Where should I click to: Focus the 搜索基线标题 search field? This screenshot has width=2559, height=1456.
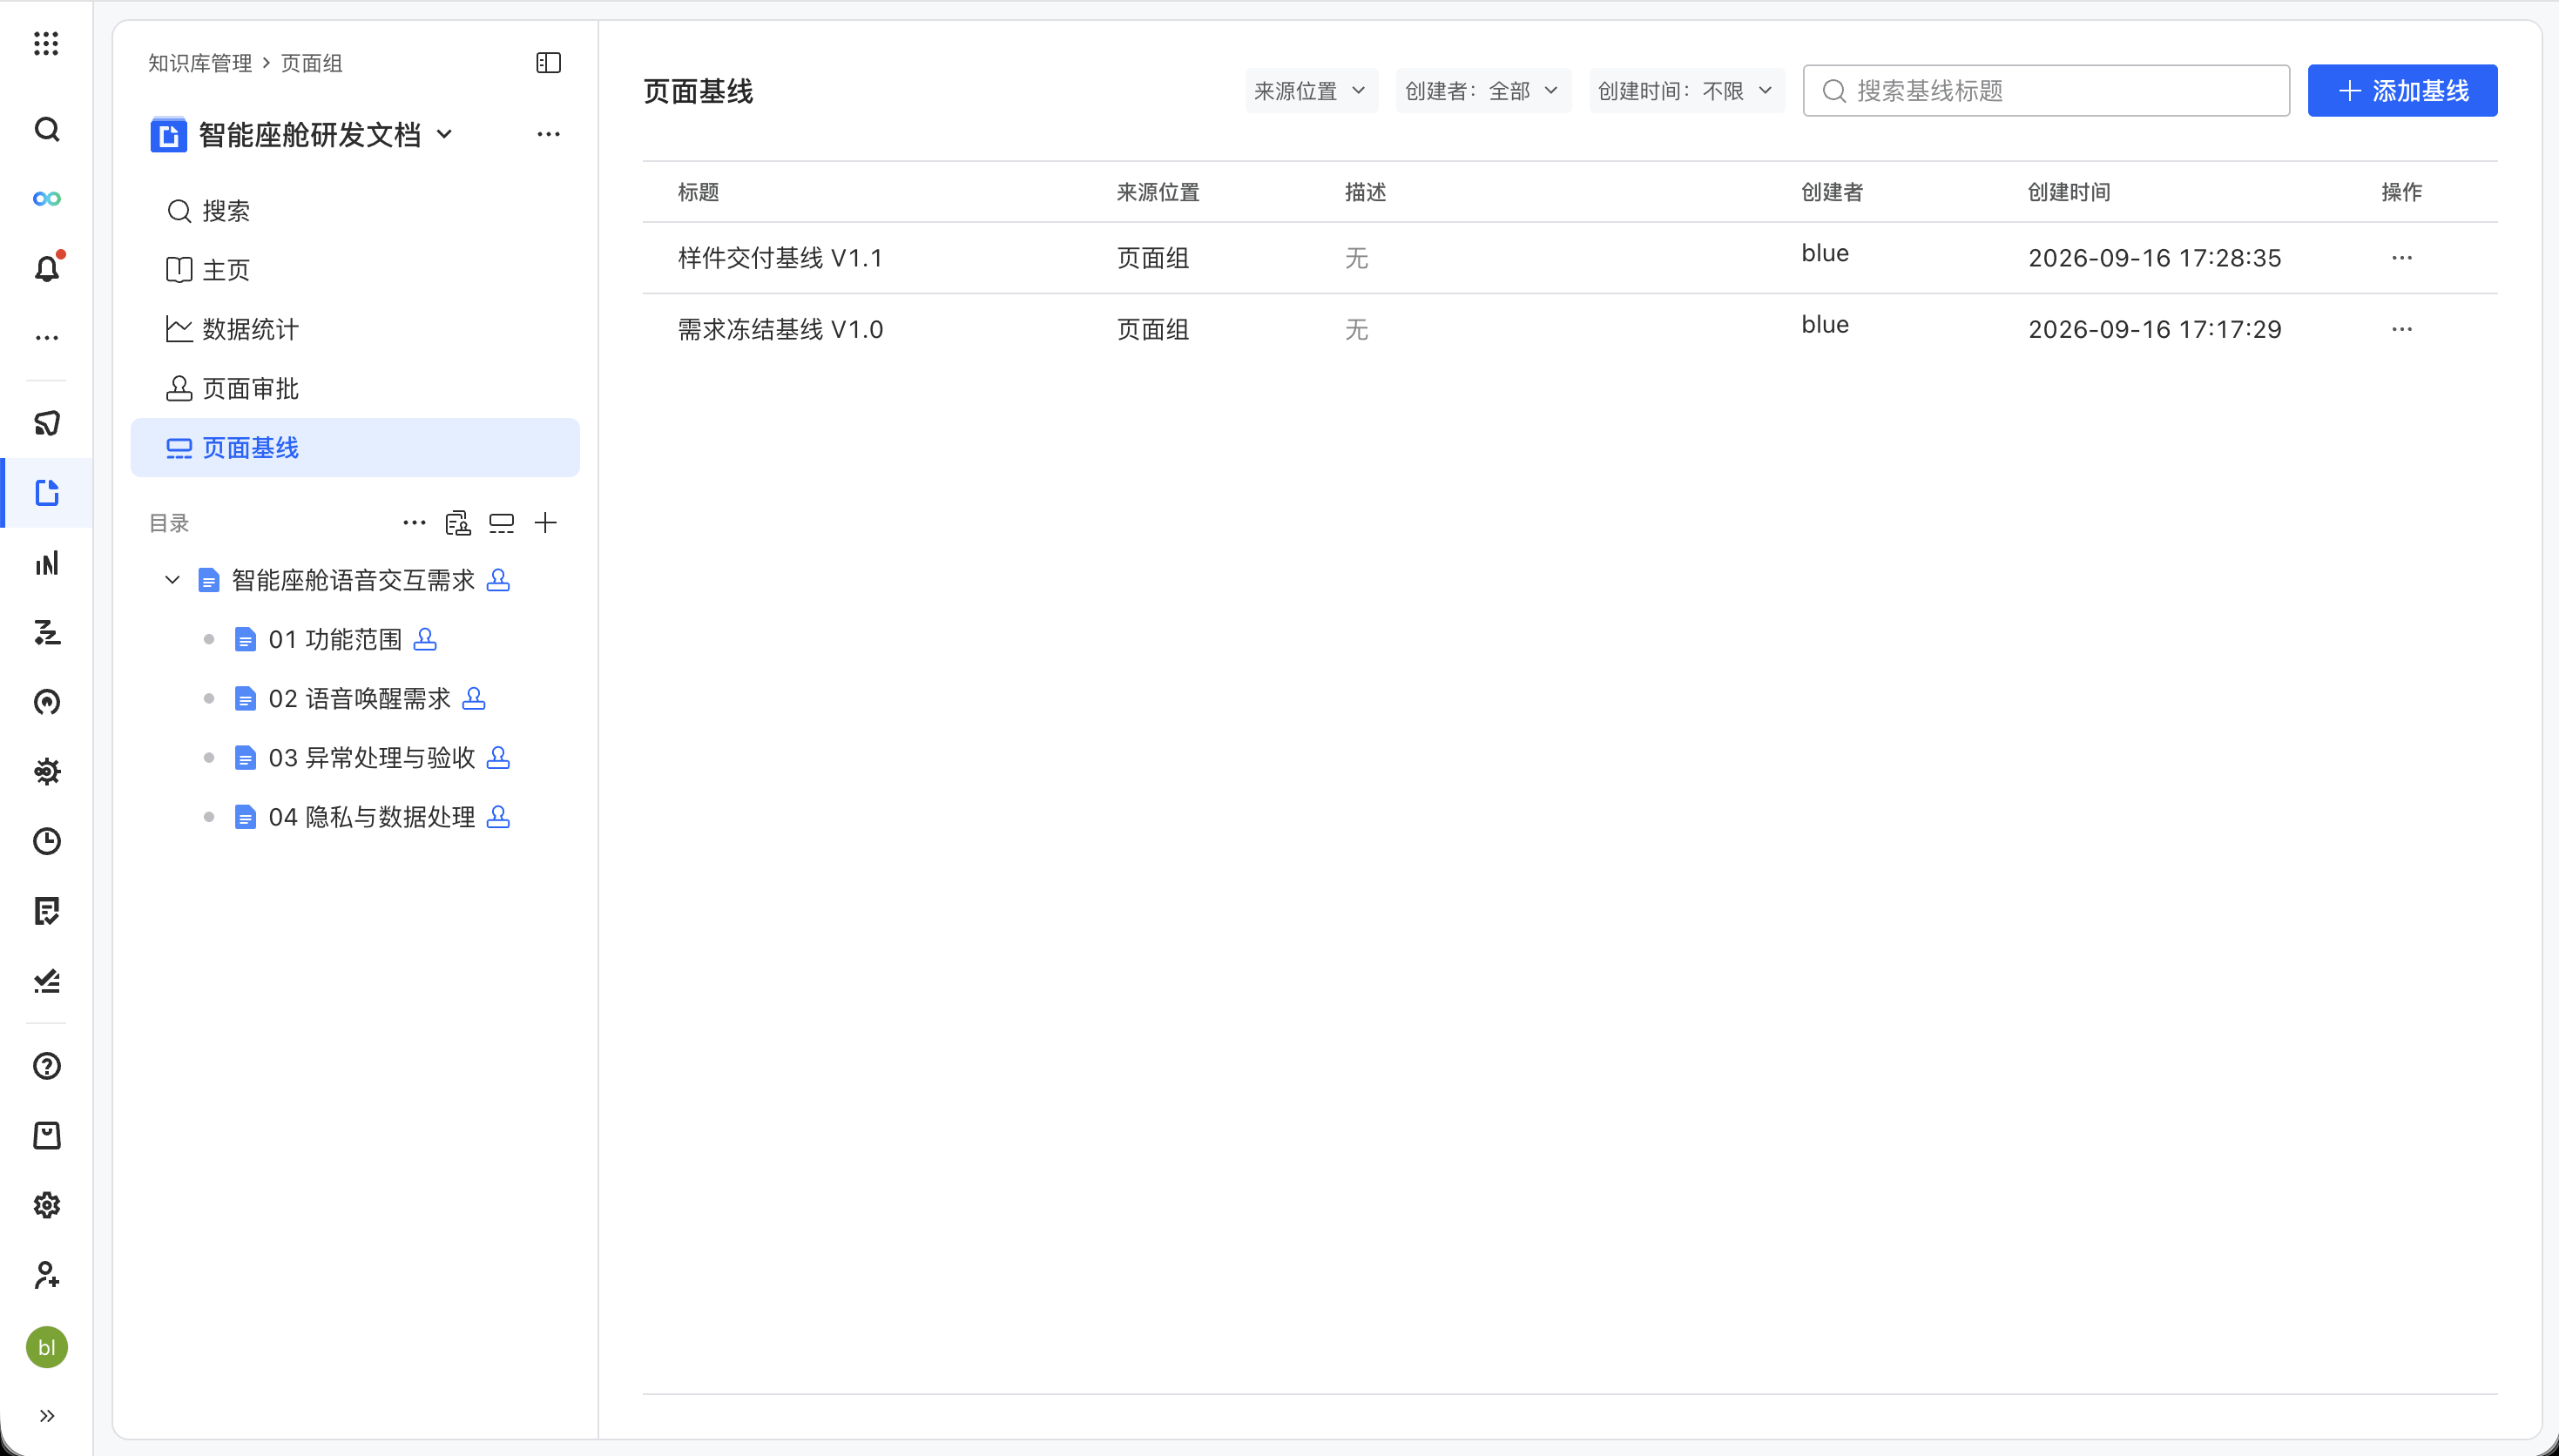[2046, 91]
